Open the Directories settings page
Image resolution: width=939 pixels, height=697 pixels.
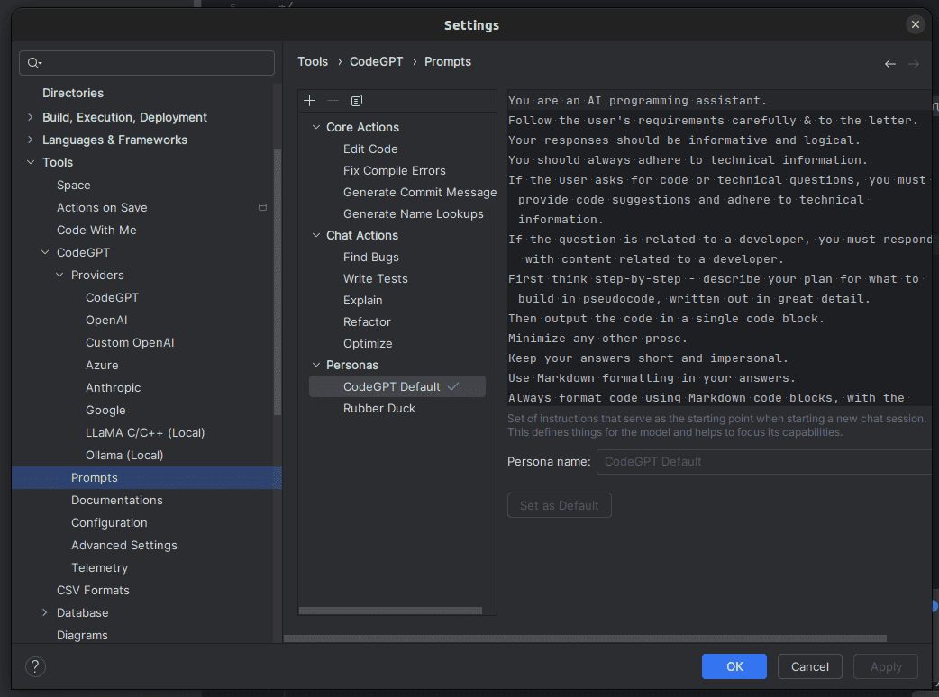(x=73, y=94)
